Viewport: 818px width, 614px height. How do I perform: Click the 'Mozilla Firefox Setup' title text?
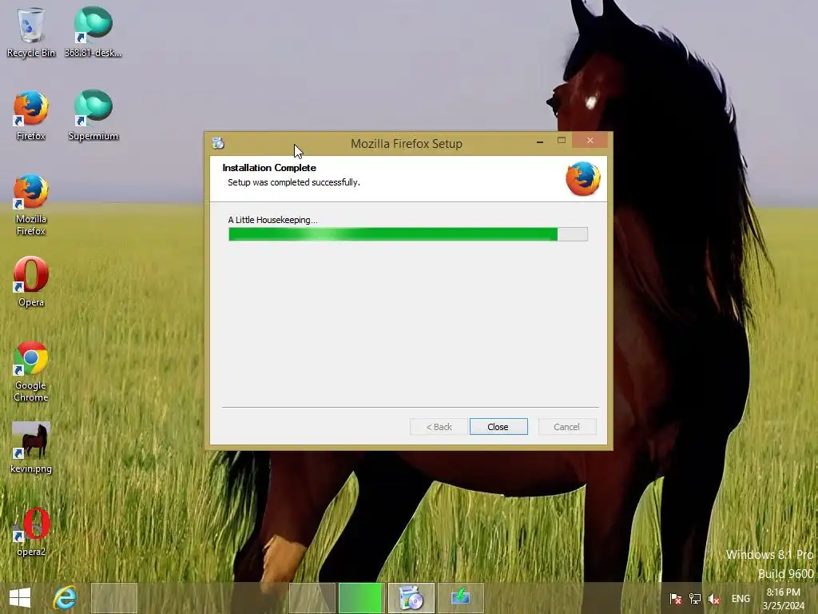(407, 144)
